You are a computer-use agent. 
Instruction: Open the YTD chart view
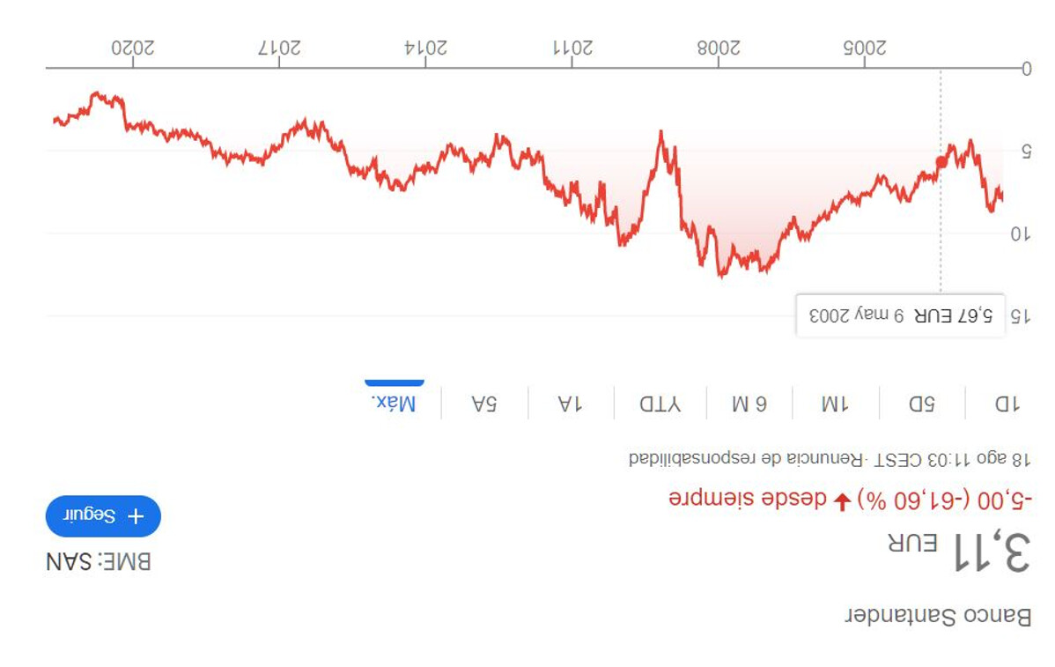point(660,404)
